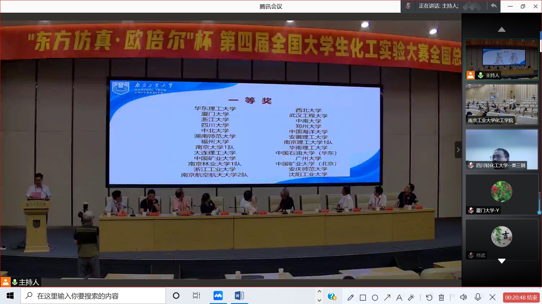Collapse the participant side panel chevron
The width and height of the screenshot is (542, 304).
(458, 150)
